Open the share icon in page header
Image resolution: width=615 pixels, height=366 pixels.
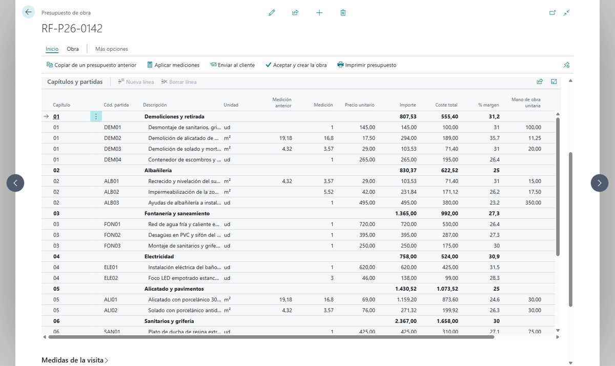pos(295,13)
